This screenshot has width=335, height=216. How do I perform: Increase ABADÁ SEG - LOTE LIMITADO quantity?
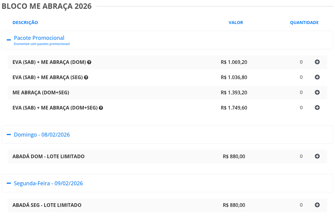coord(317,205)
